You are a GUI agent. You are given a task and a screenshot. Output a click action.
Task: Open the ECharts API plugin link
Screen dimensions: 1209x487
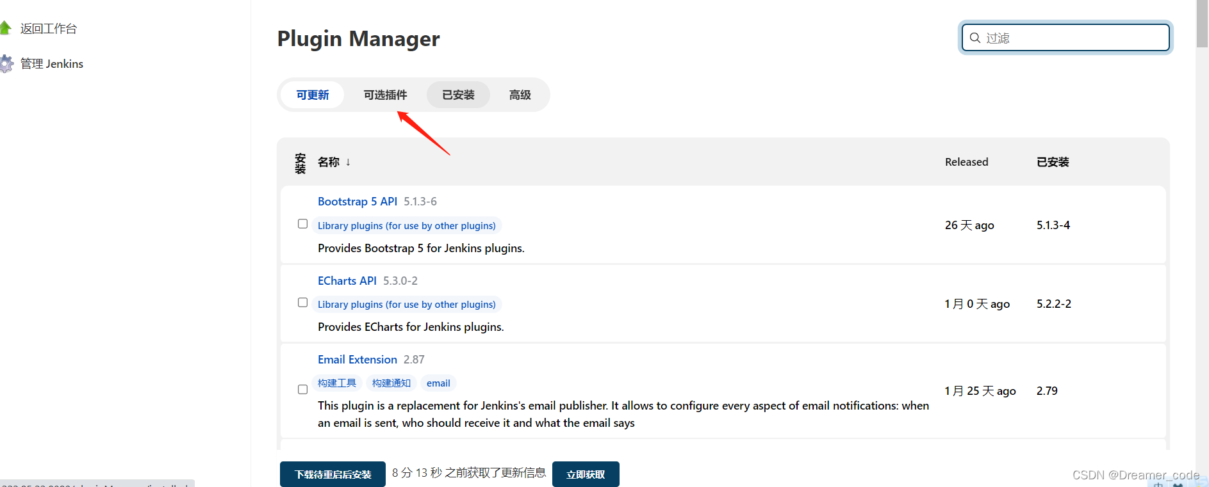tap(347, 281)
